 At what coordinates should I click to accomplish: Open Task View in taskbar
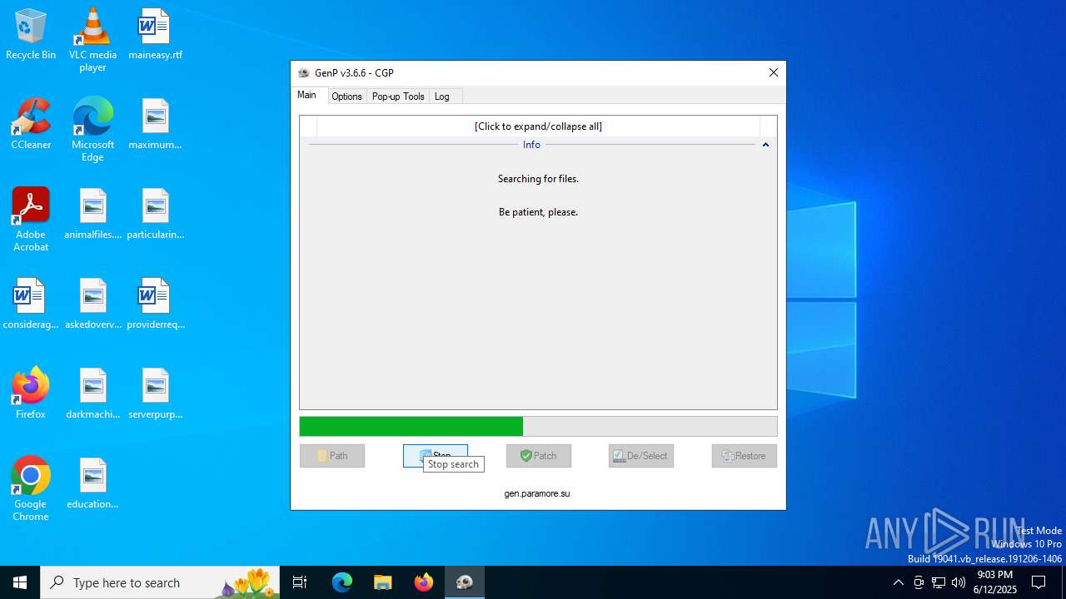(300, 582)
